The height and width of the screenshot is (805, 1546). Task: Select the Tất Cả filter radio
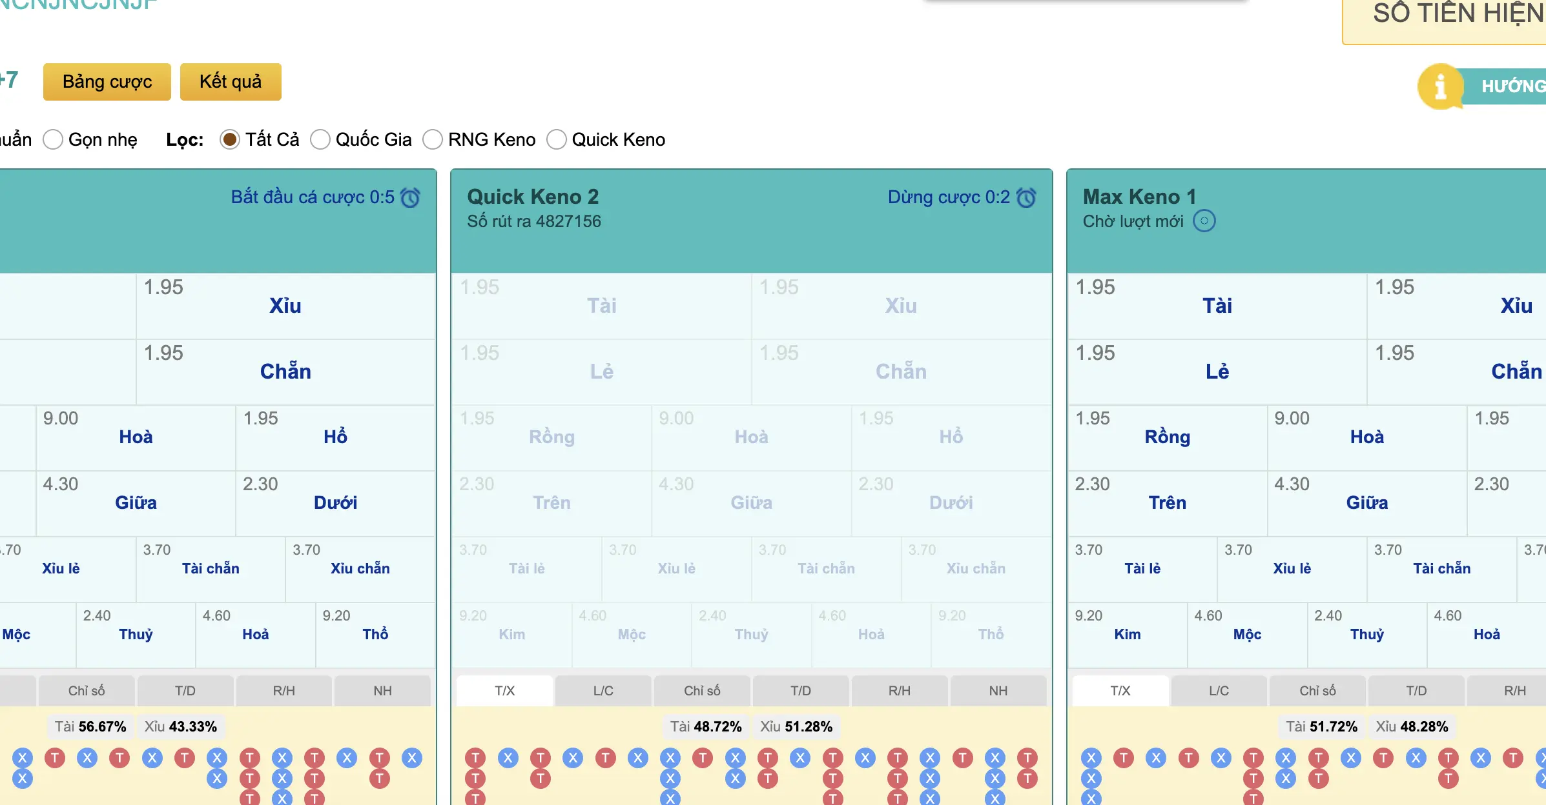[230, 139]
